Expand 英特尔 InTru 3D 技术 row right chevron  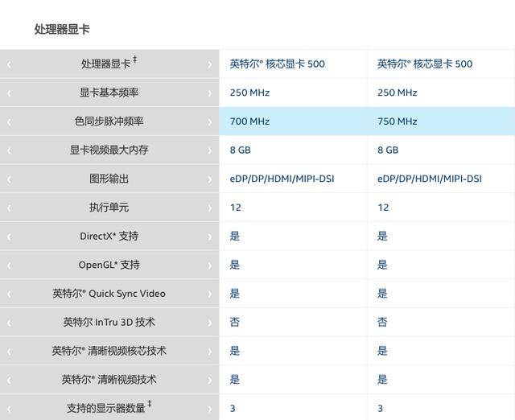[x=209, y=323]
